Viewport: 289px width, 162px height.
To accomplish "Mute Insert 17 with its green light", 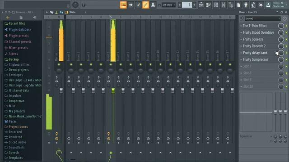I will (x=230, y=64).
